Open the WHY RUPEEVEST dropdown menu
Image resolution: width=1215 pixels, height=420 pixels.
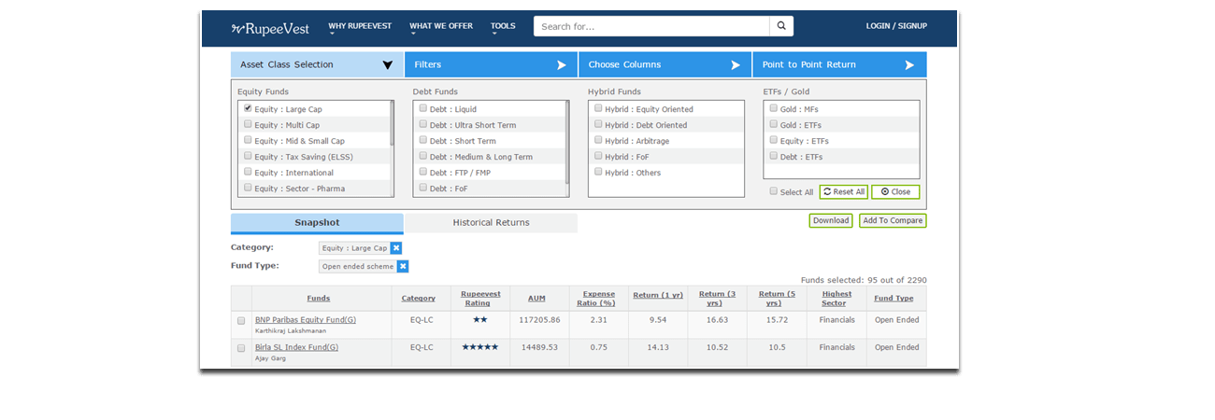click(360, 29)
